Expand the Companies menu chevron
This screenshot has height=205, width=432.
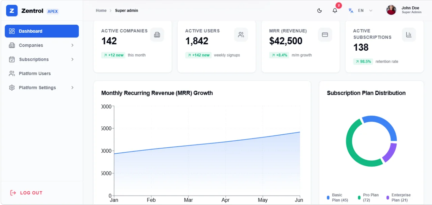click(x=72, y=45)
